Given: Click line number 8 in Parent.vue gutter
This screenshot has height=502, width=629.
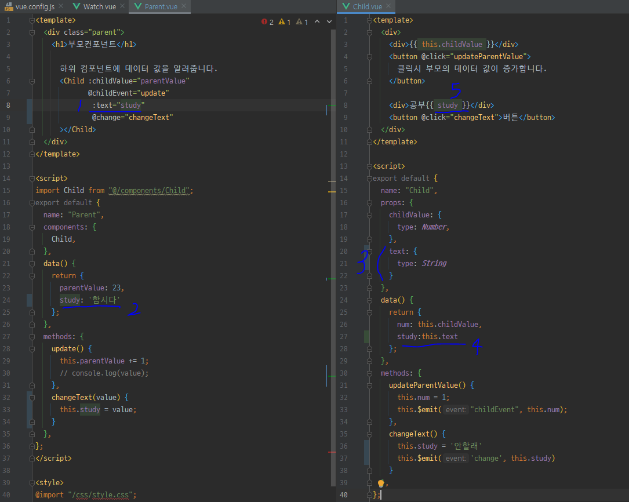Looking at the screenshot, I should 9,105.
